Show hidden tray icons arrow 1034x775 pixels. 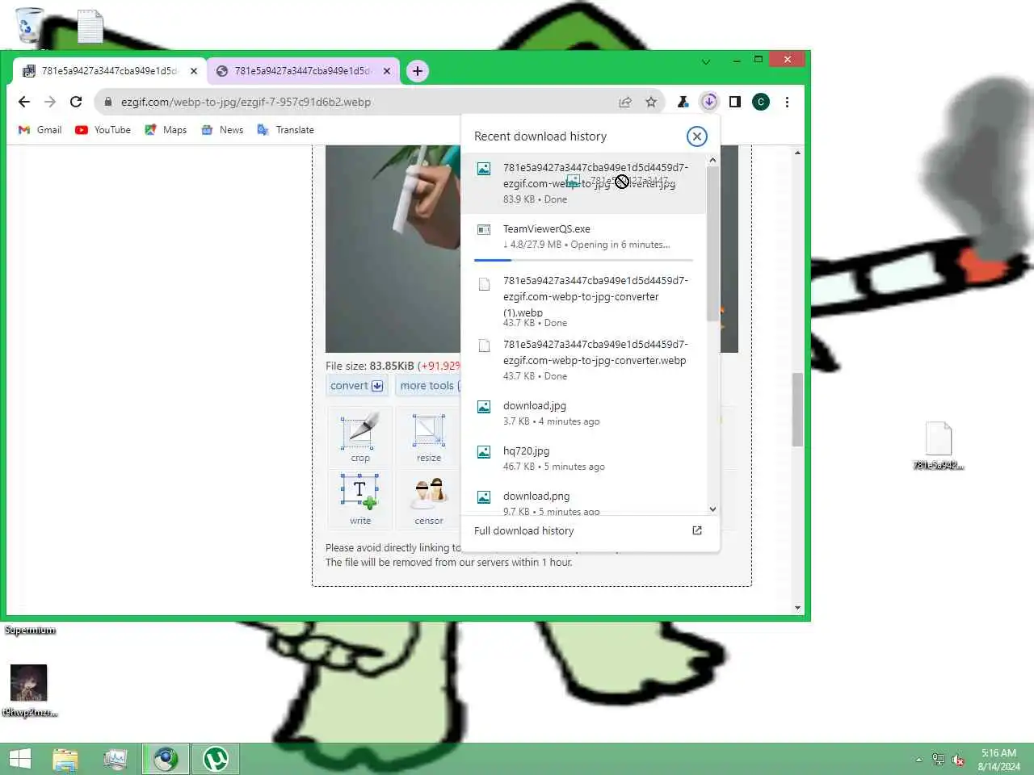click(x=918, y=760)
